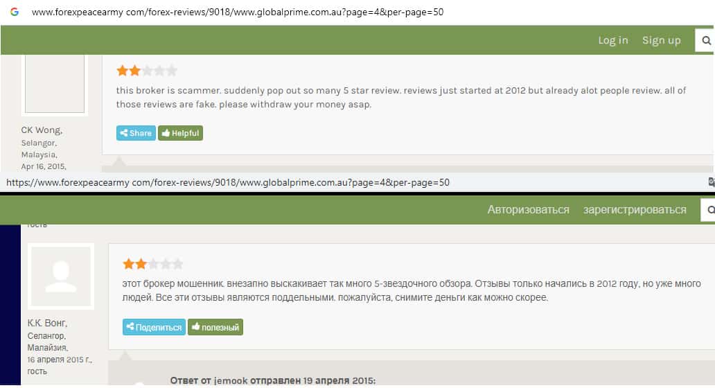Open the Sign up link
Image resolution: width=715 pixels, height=388 pixels.
661,40
